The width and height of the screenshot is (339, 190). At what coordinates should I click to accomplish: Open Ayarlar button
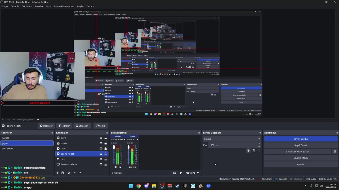coord(301,164)
